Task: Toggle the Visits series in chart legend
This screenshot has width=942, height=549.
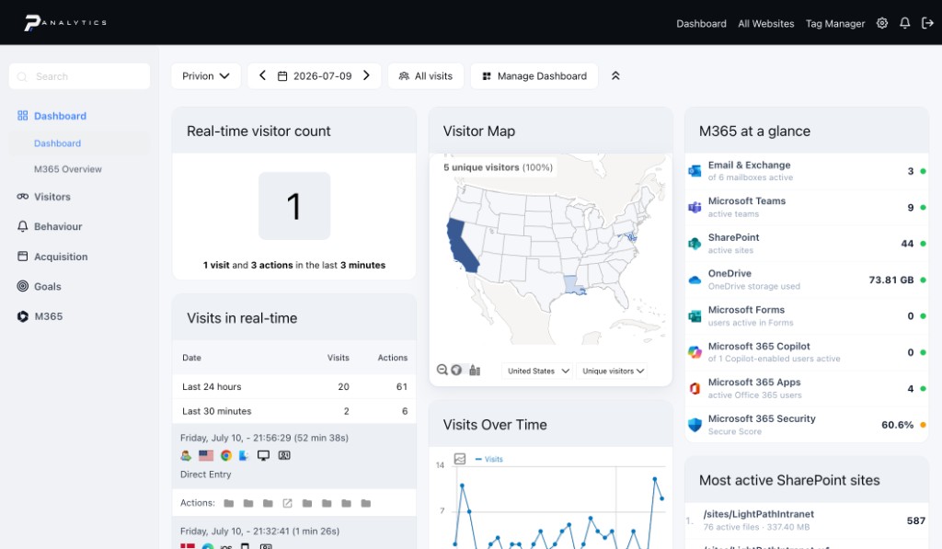Action: coord(489,459)
